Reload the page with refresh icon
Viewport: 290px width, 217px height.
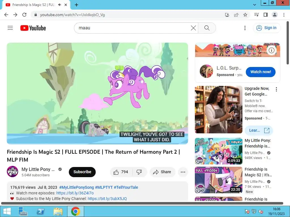click(x=24, y=15)
